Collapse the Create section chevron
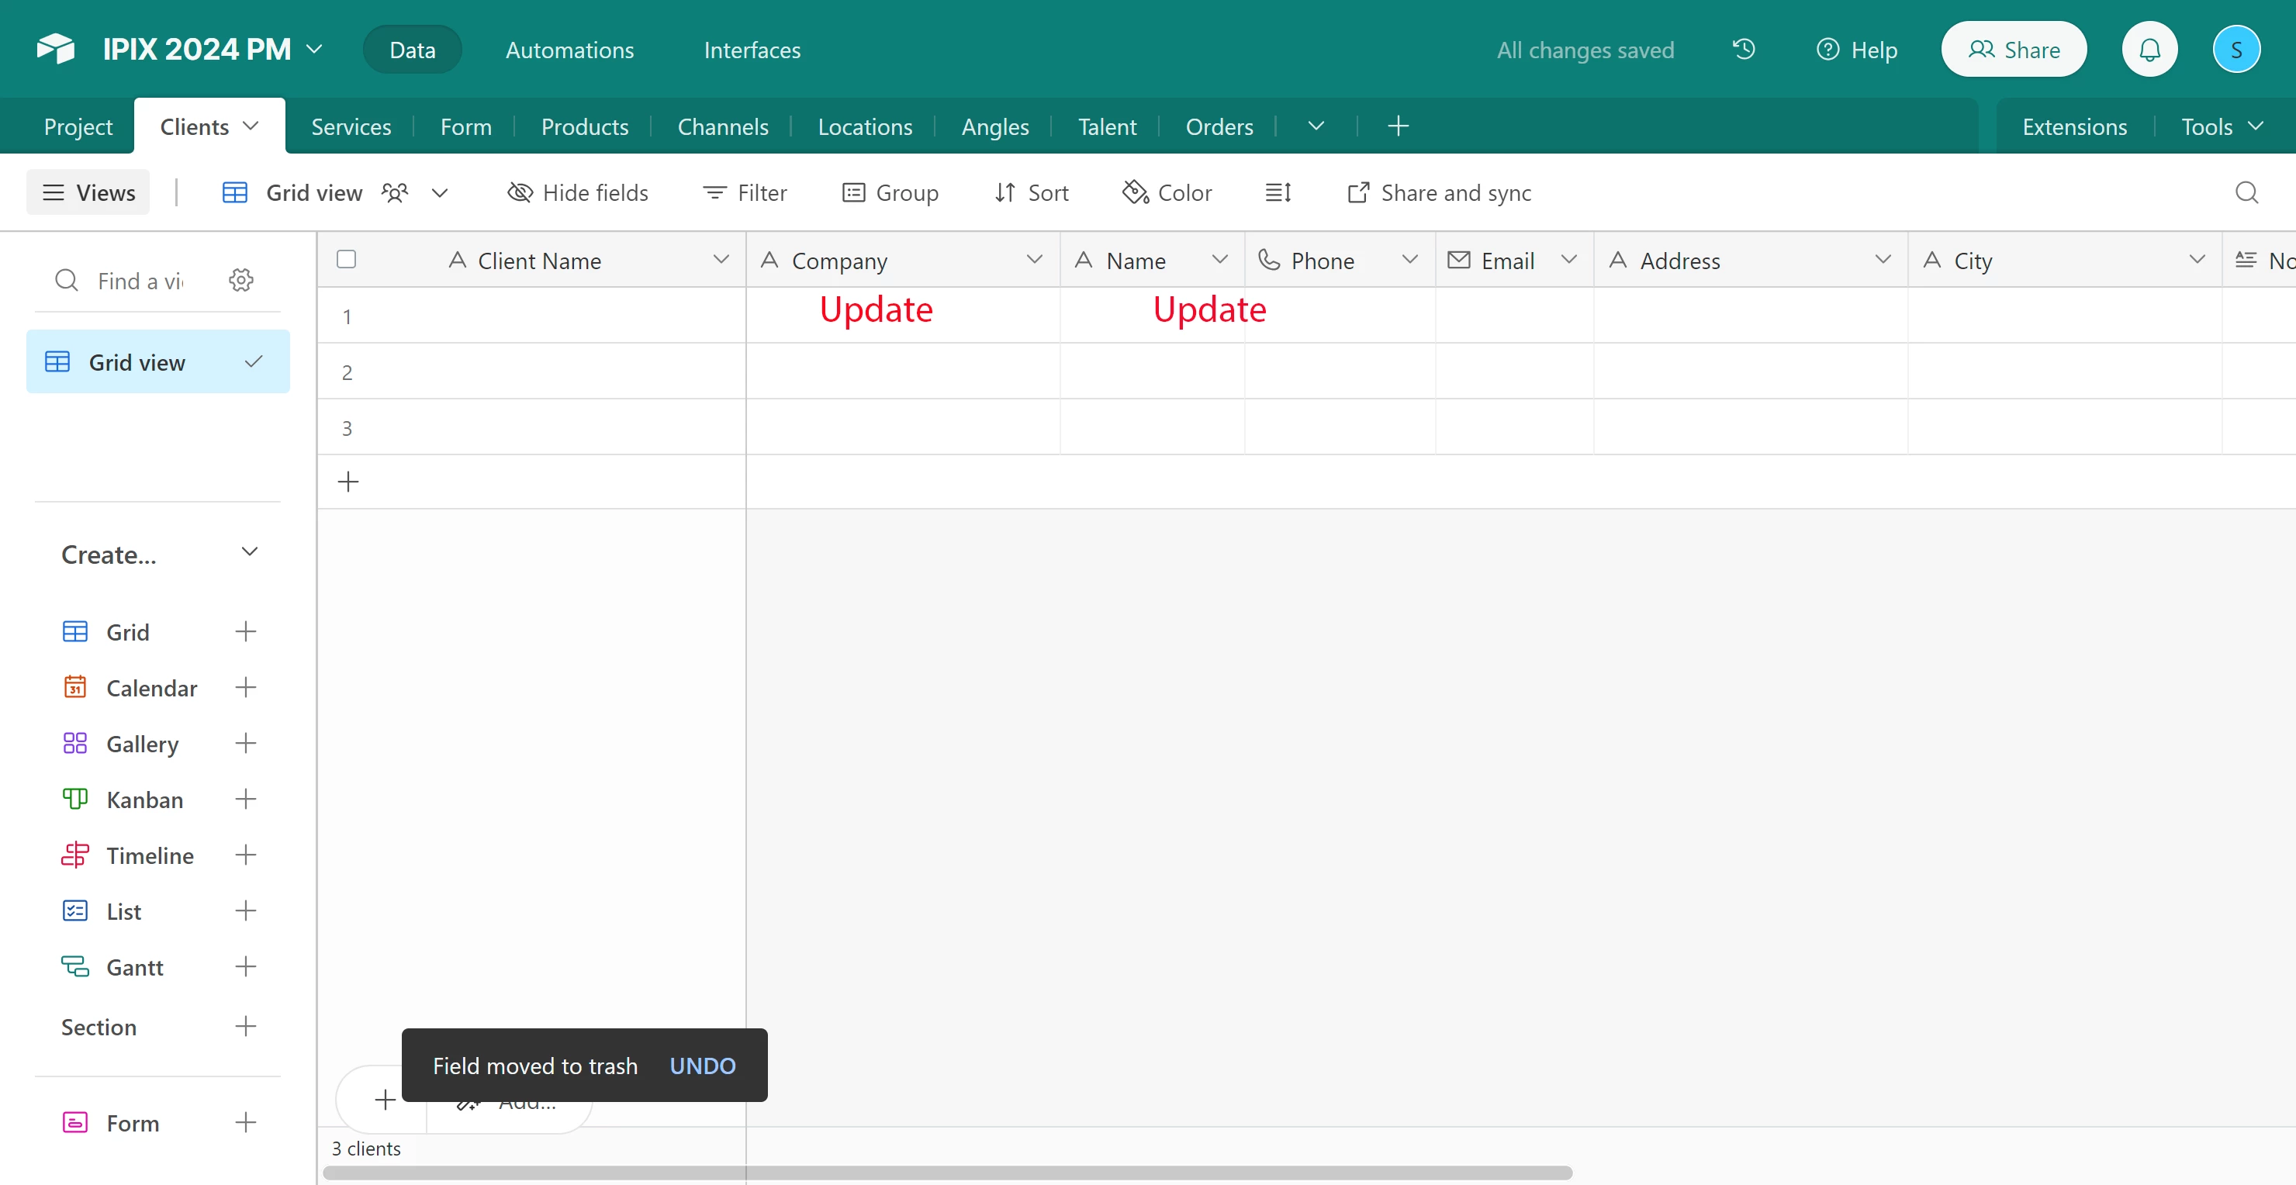Screen dimensions: 2296x1185 tap(250, 552)
